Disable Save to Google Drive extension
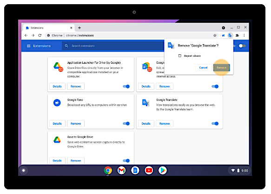The width and height of the screenshot is (271, 194). click(x=126, y=161)
